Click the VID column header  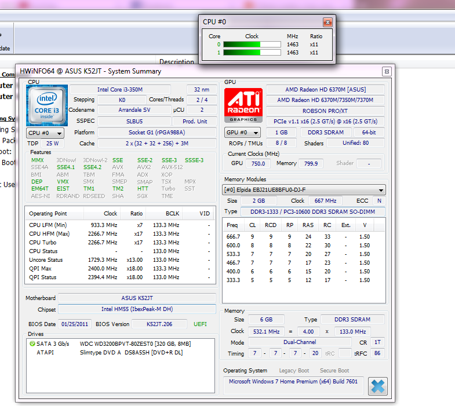pos(198,214)
